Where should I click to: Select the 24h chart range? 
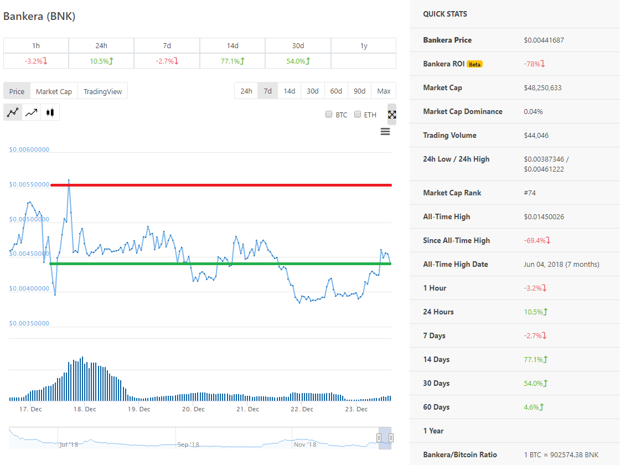246,91
